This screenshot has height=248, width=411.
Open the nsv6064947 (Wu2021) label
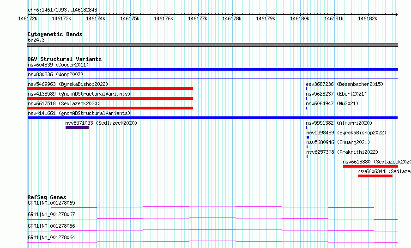point(332,103)
